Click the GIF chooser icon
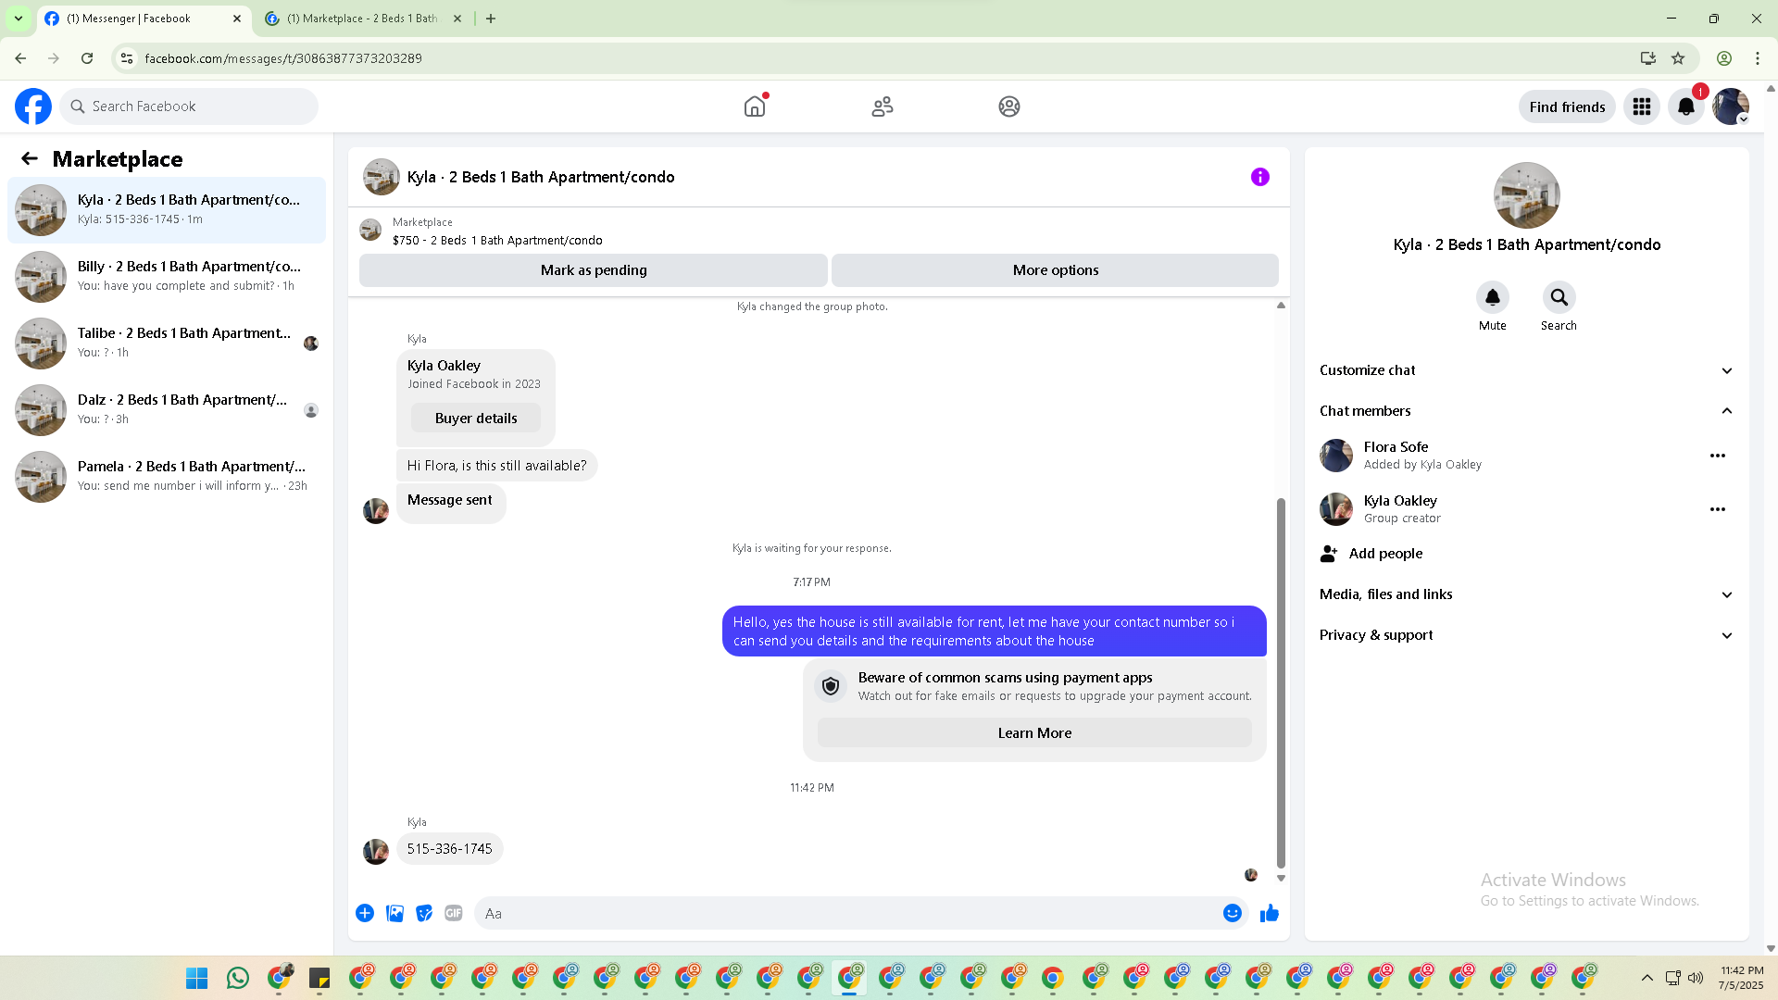Screen dimensions: 1778x1000 click(453, 913)
